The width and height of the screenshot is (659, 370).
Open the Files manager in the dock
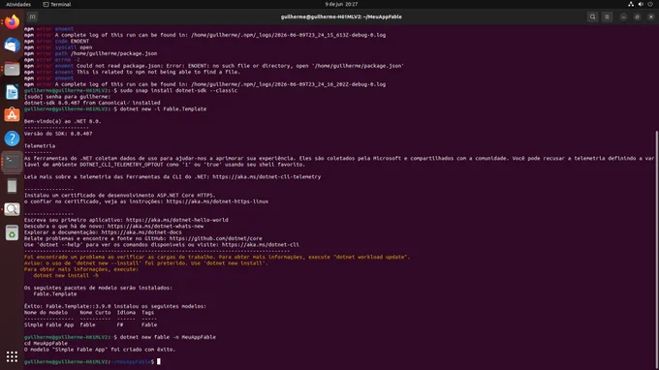click(12, 69)
